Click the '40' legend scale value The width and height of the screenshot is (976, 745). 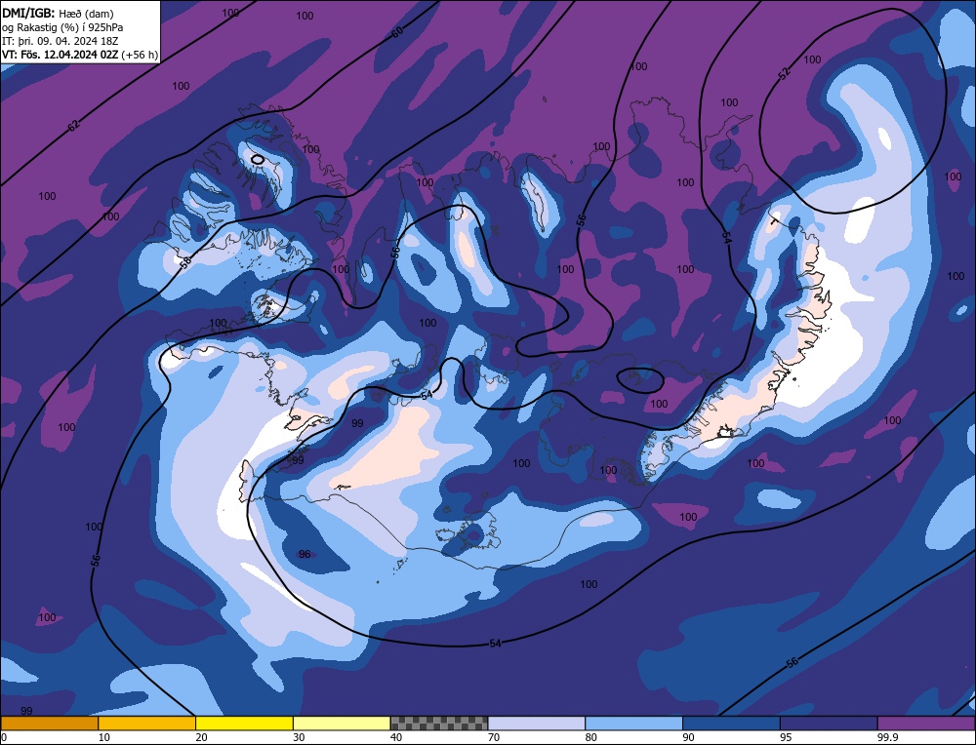pyautogui.click(x=396, y=737)
